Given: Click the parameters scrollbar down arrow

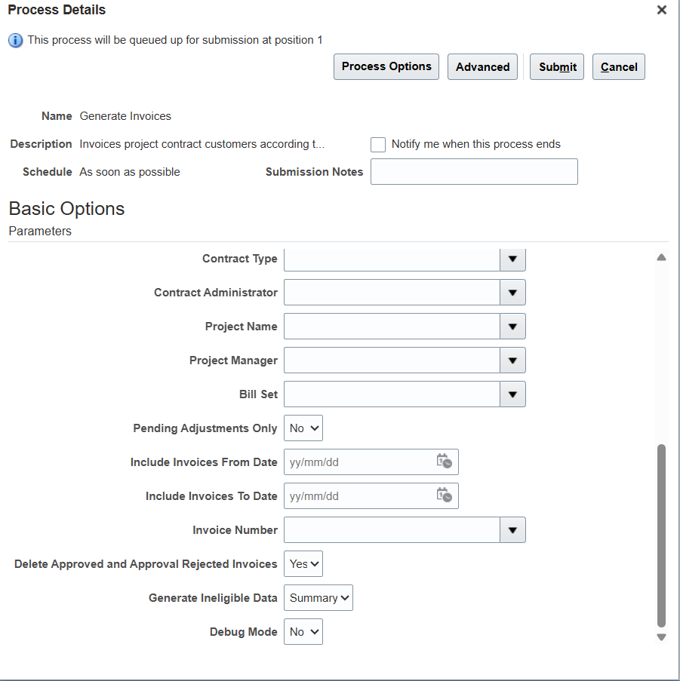Looking at the screenshot, I should [661, 637].
